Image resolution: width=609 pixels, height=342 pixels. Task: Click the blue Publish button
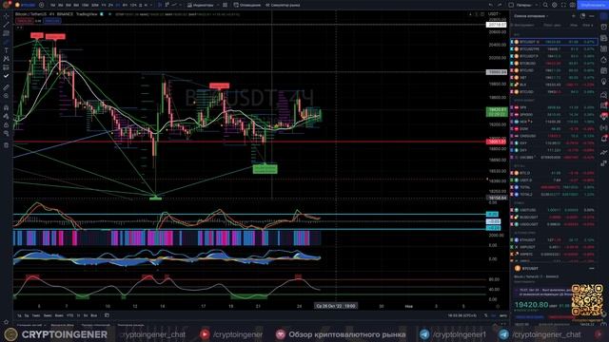click(x=592, y=5)
